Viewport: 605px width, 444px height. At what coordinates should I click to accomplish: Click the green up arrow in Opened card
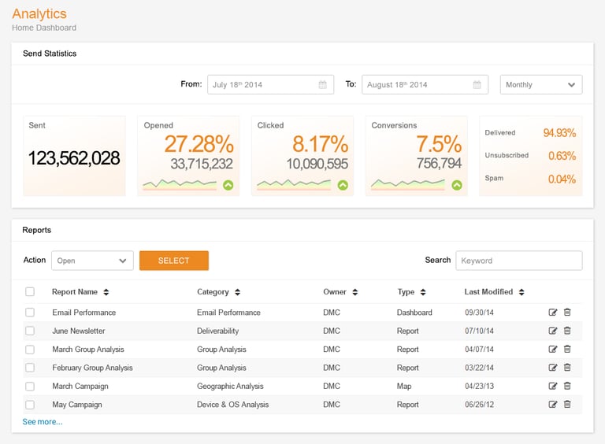click(x=228, y=185)
